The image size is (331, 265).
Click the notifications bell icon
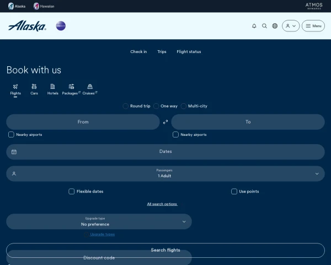pyautogui.click(x=254, y=26)
